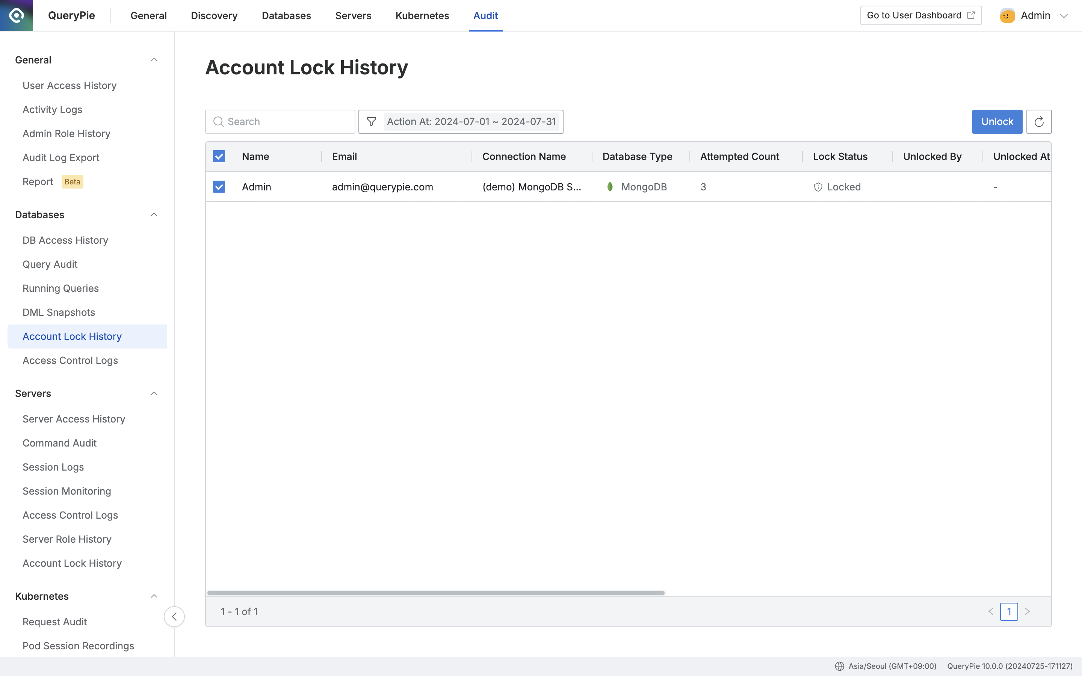The image size is (1082, 676).
Task: Click the QueryPie logo icon
Action: click(17, 16)
